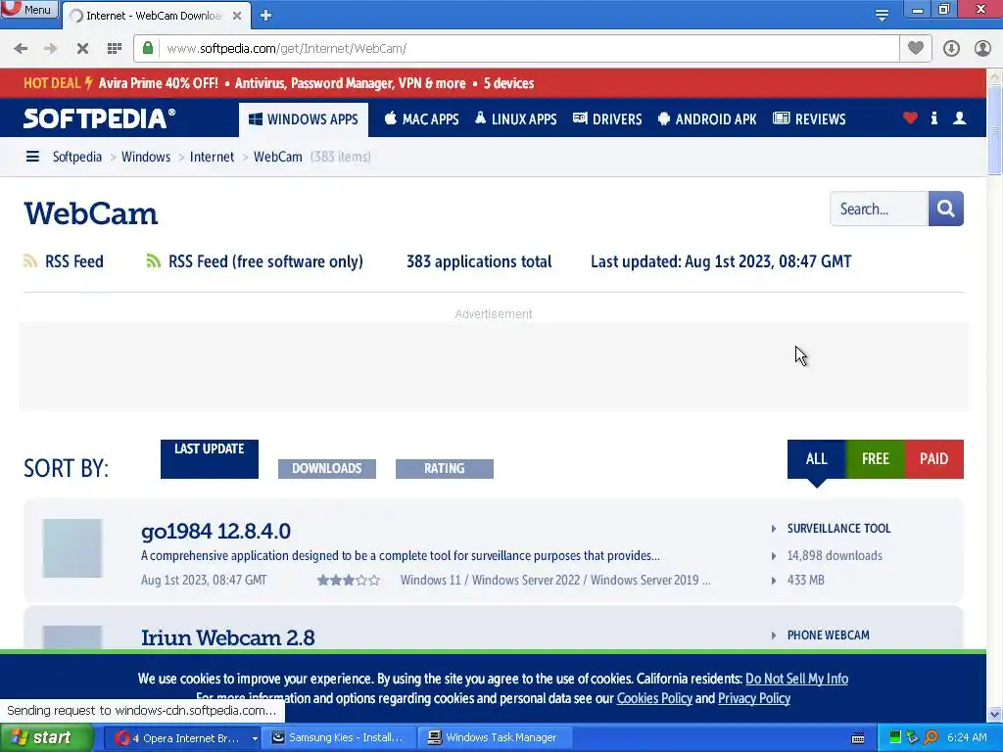Click the go1984 app thumbnail

point(72,548)
